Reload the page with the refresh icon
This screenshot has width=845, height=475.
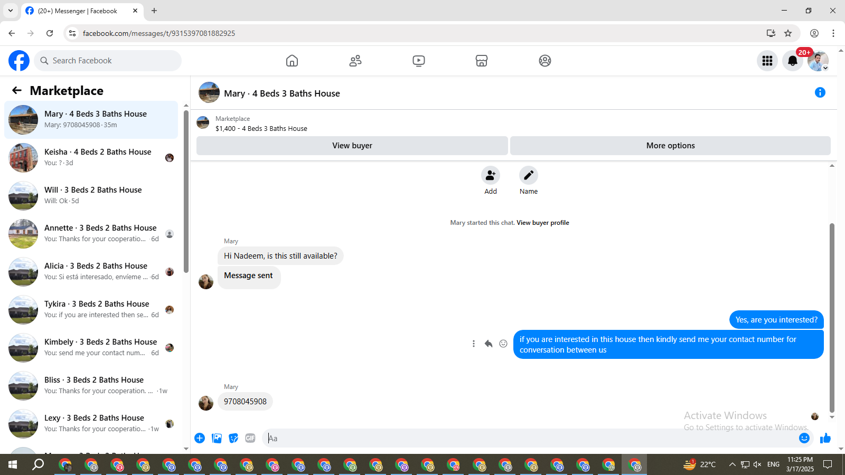(50, 33)
